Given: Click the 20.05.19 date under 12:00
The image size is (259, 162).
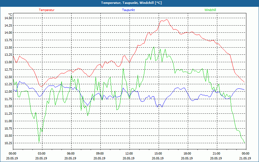Looking at the screenshot, I should tap(129, 158).
